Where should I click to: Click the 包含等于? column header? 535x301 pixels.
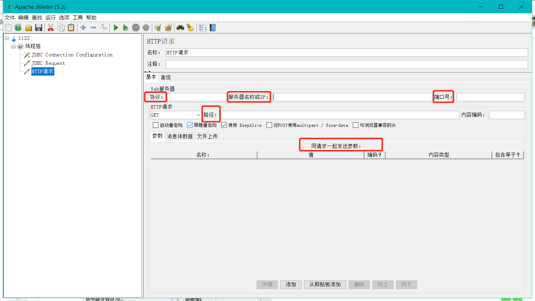(507, 155)
